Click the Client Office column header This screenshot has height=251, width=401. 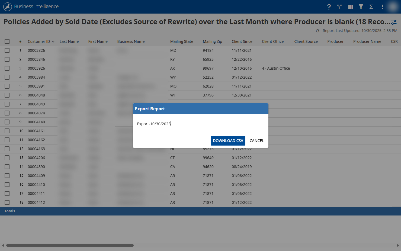273,41
